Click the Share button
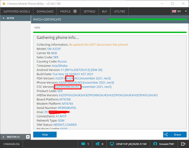 175,134
